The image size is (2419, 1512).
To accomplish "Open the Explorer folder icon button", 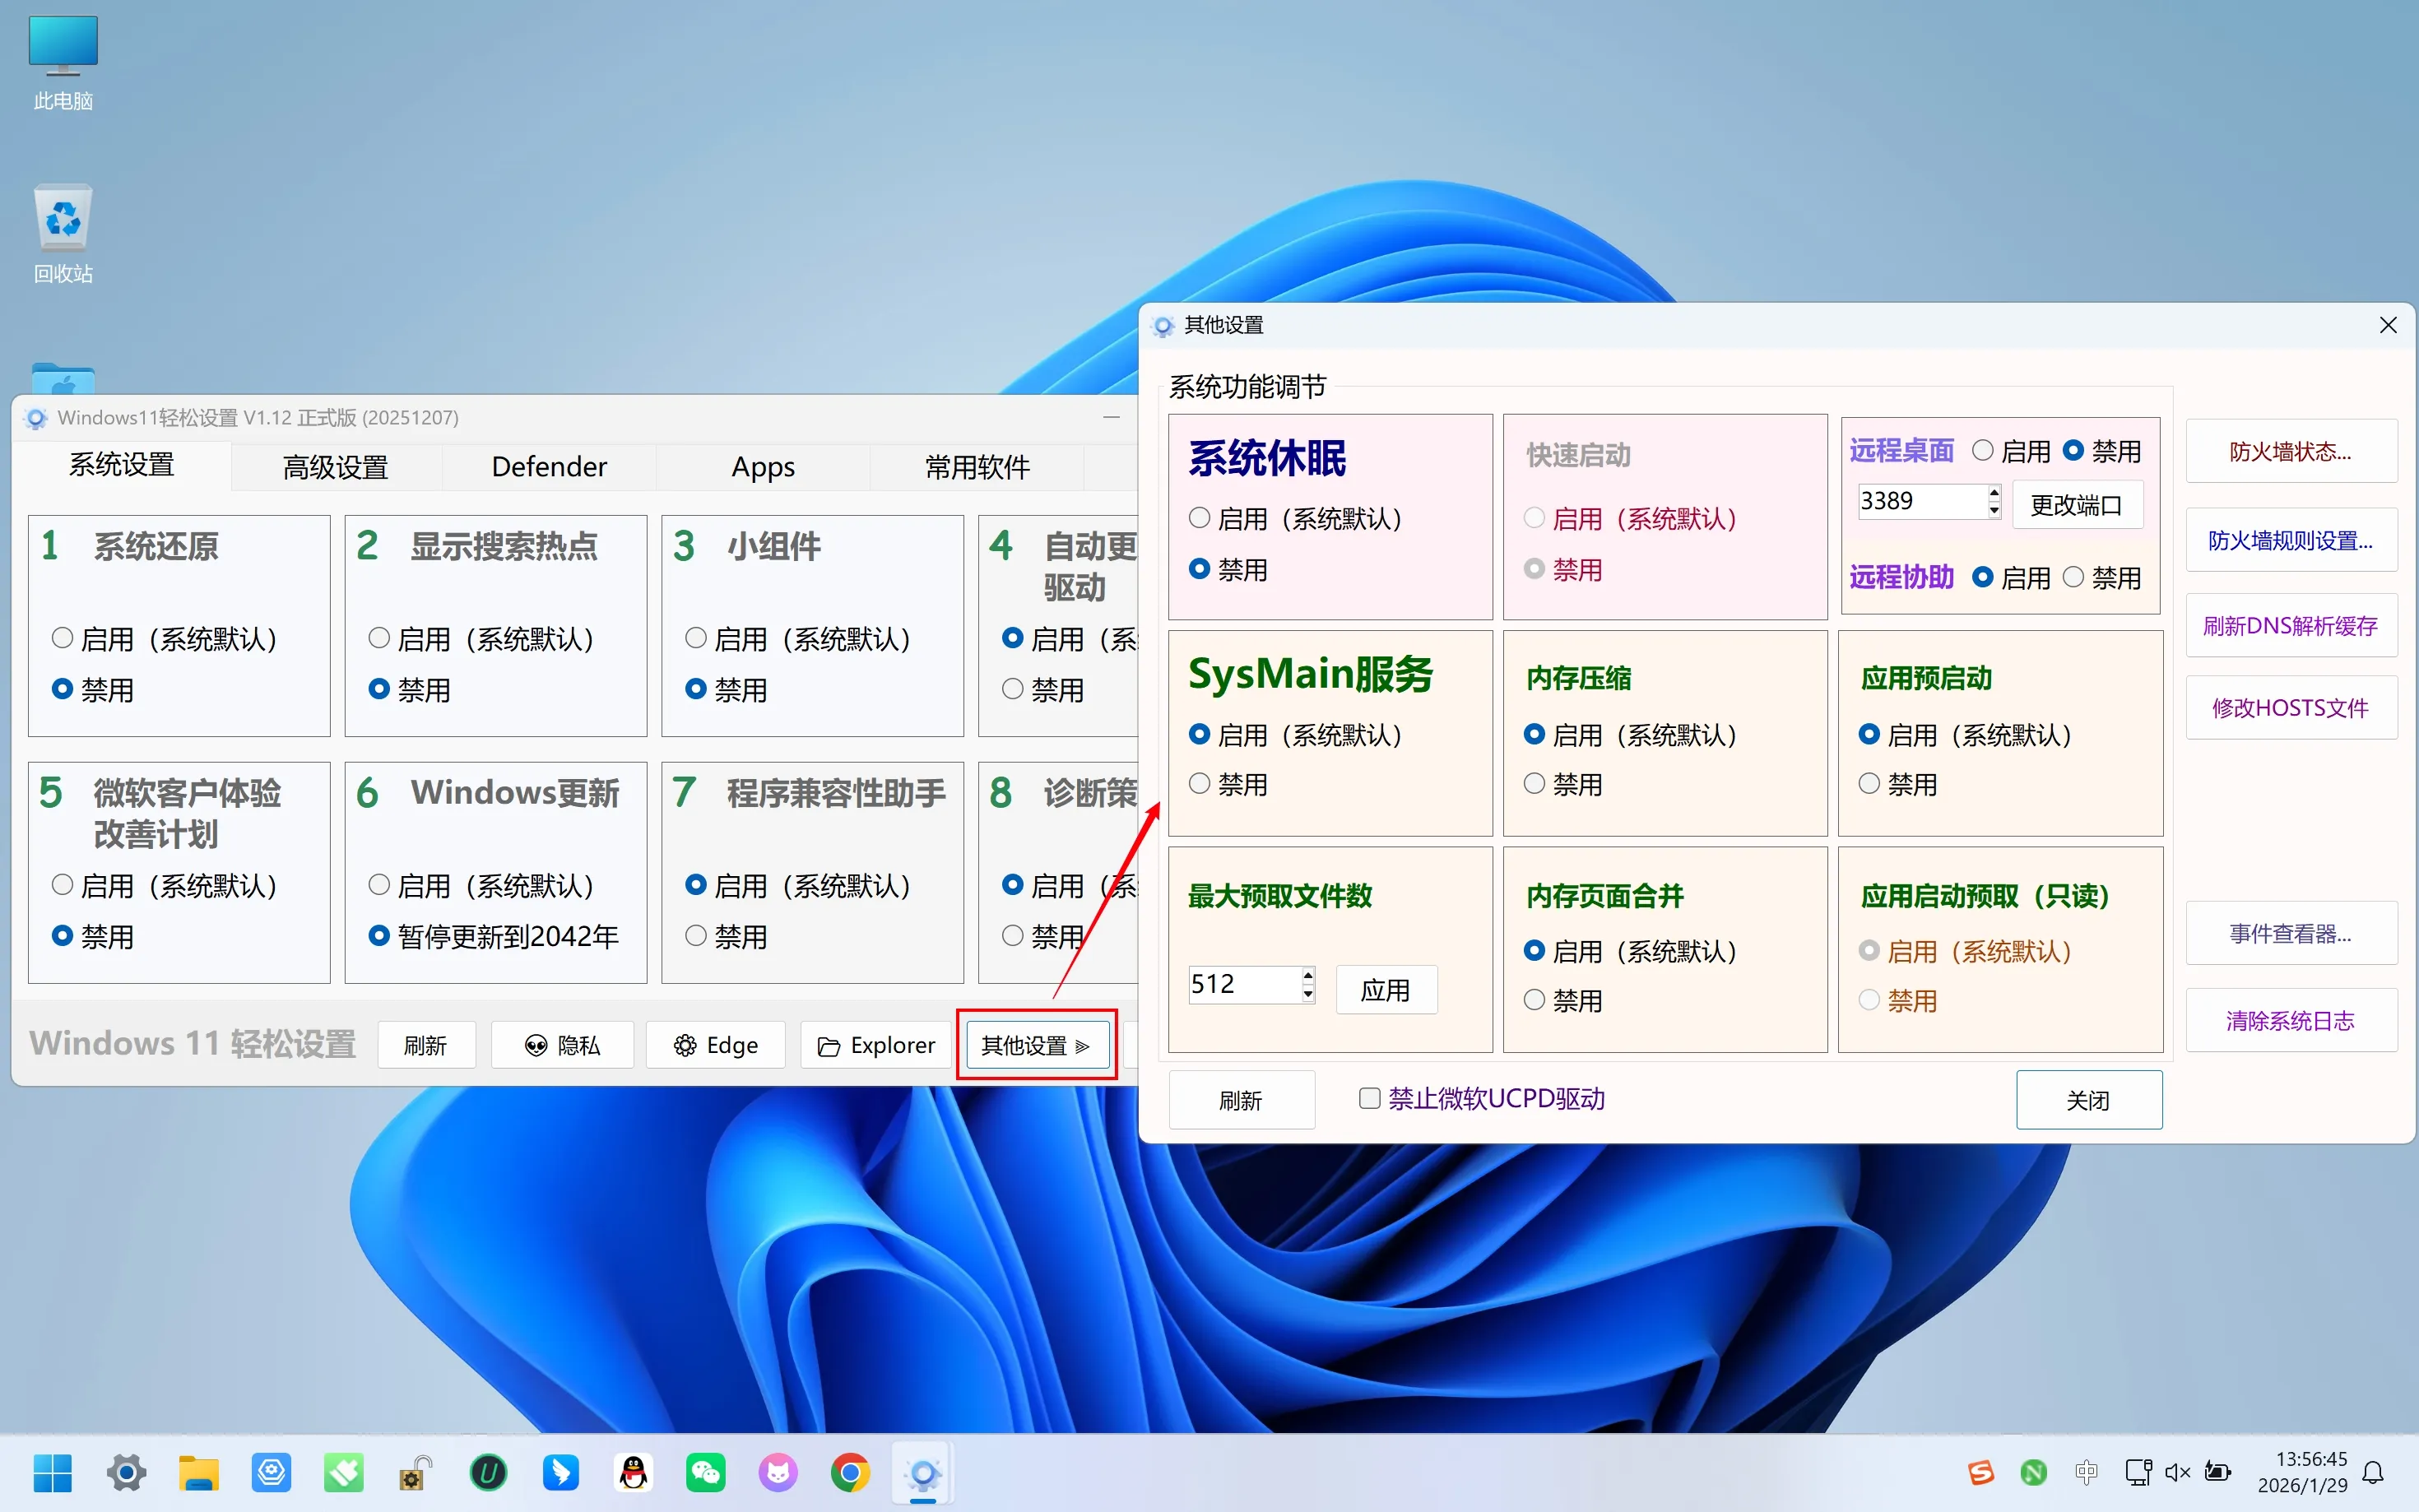I will 876,1045.
